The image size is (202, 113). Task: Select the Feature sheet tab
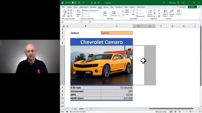pos(81,109)
